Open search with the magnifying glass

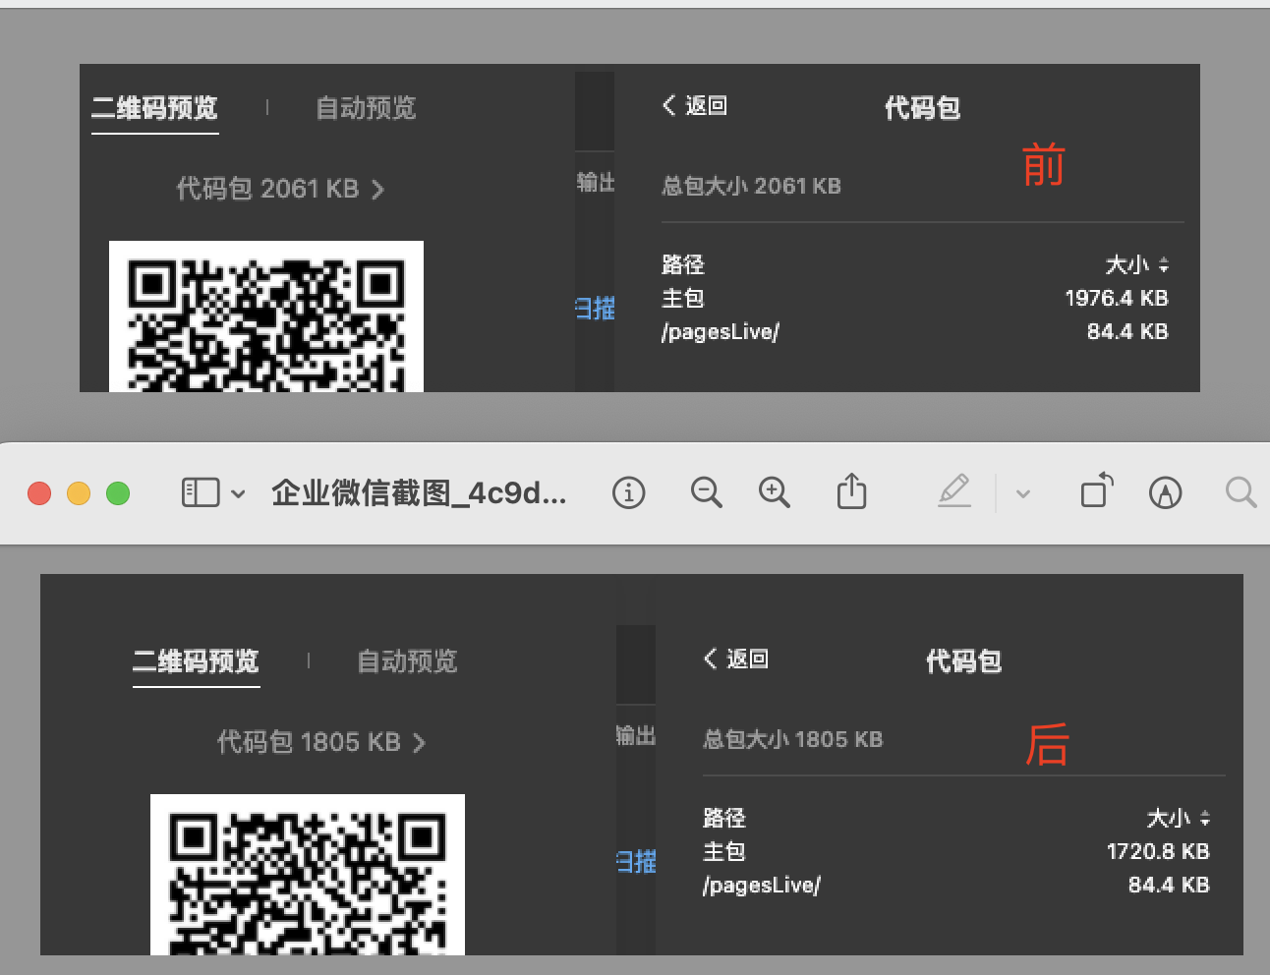[x=1241, y=492]
